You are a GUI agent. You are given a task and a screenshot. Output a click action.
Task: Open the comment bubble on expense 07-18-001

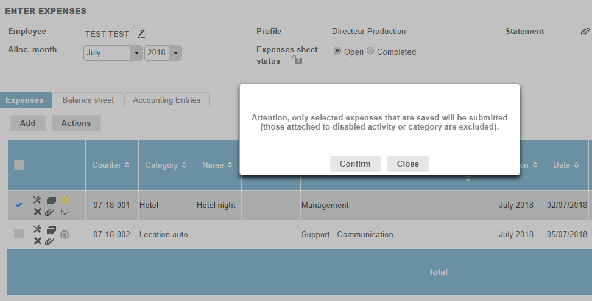pos(65,212)
